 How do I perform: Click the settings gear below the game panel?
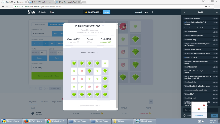click(x=31, y=88)
